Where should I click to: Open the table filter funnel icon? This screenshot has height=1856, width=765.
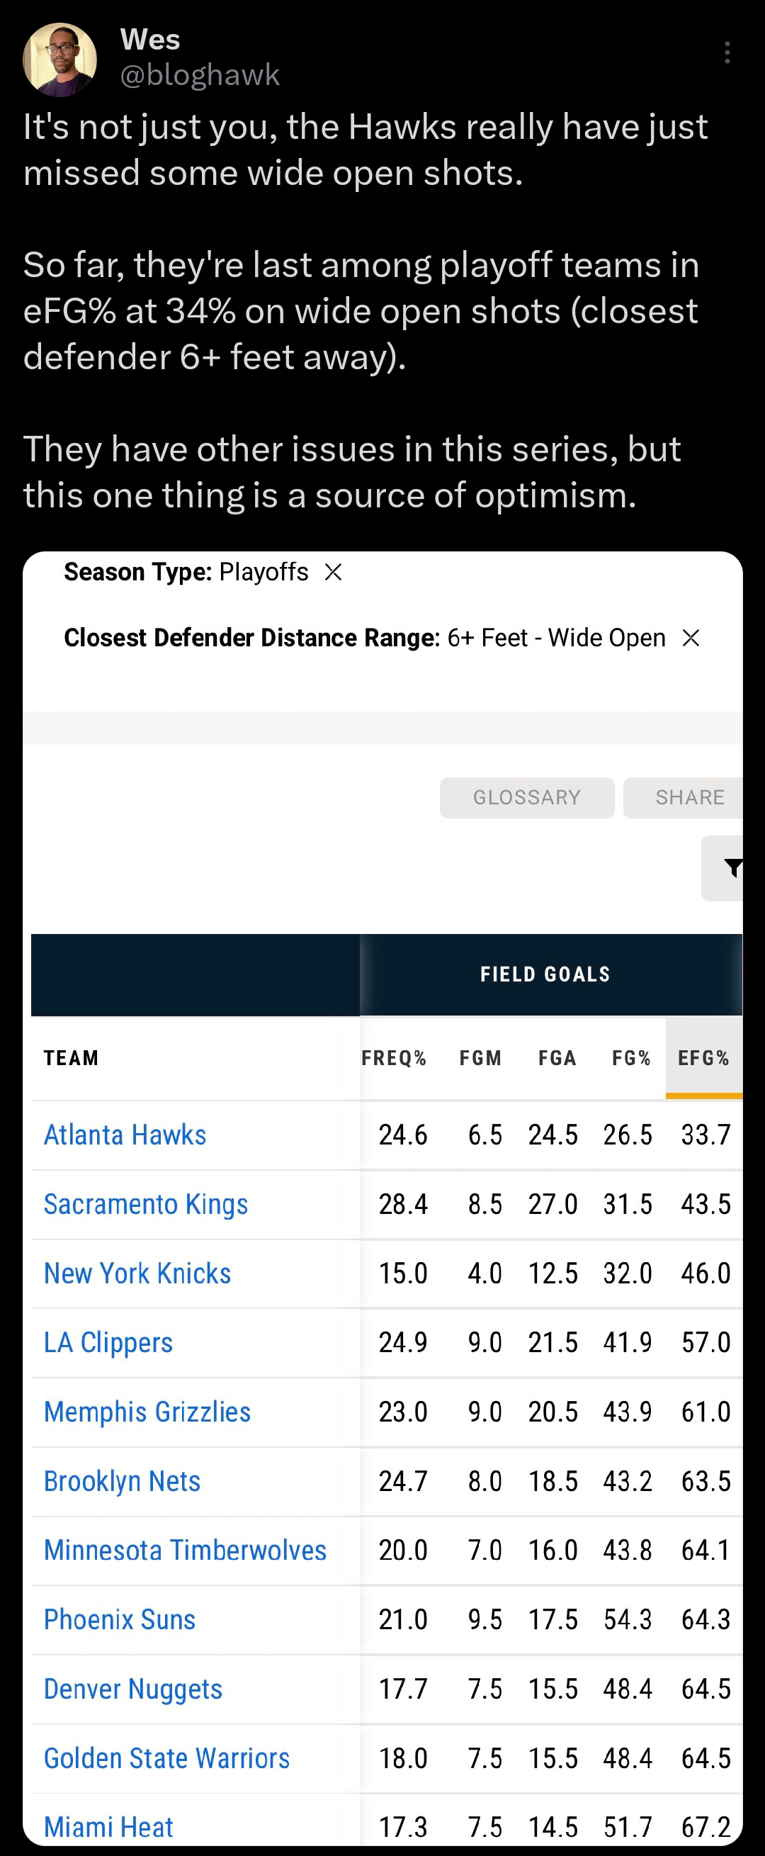click(732, 867)
